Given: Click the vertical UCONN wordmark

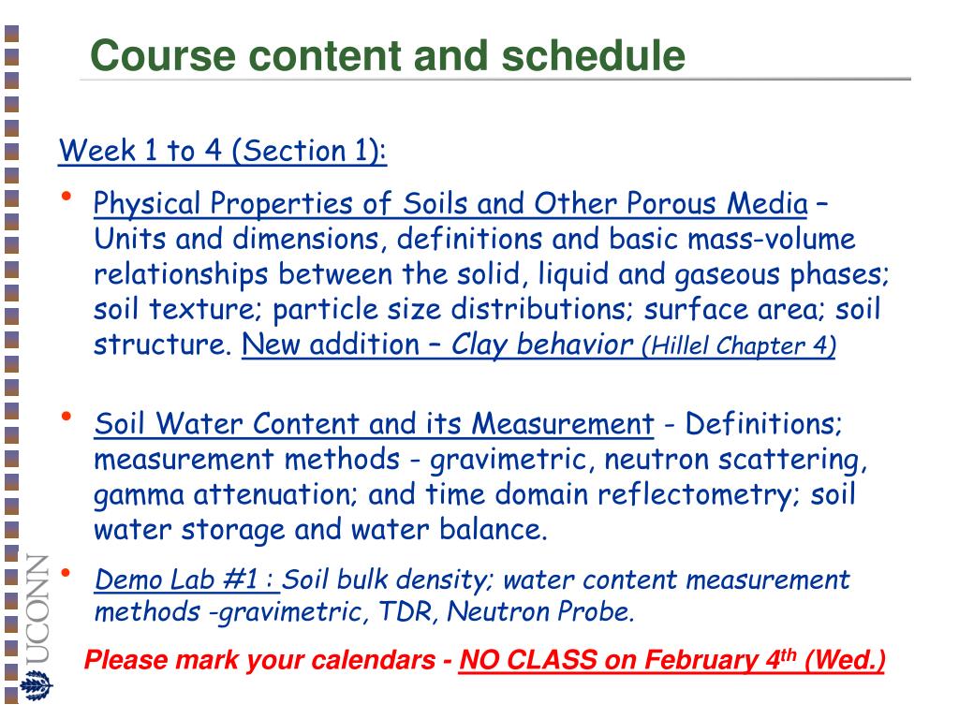Looking at the screenshot, I should [38, 609].
